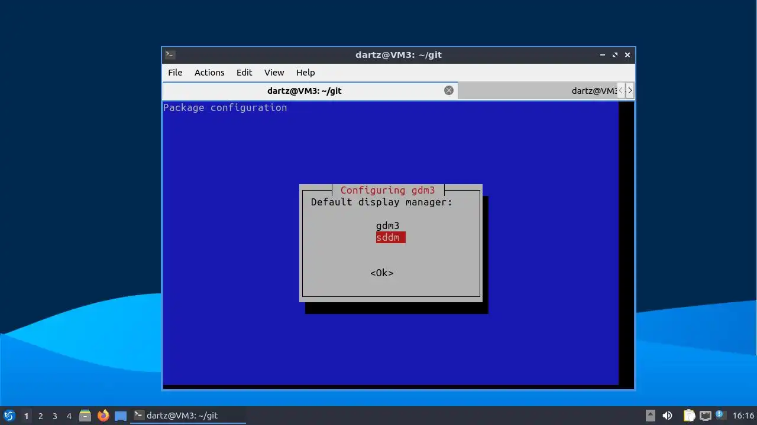Open the removable media eject icon
This screenshot has width=757, height=425.
point(651,416)
